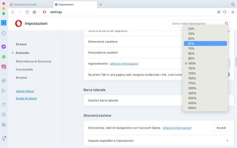This screenshot has width=237, height=148.
Task: Open the sidebar Home icon
Action: [x=3, y=23]
